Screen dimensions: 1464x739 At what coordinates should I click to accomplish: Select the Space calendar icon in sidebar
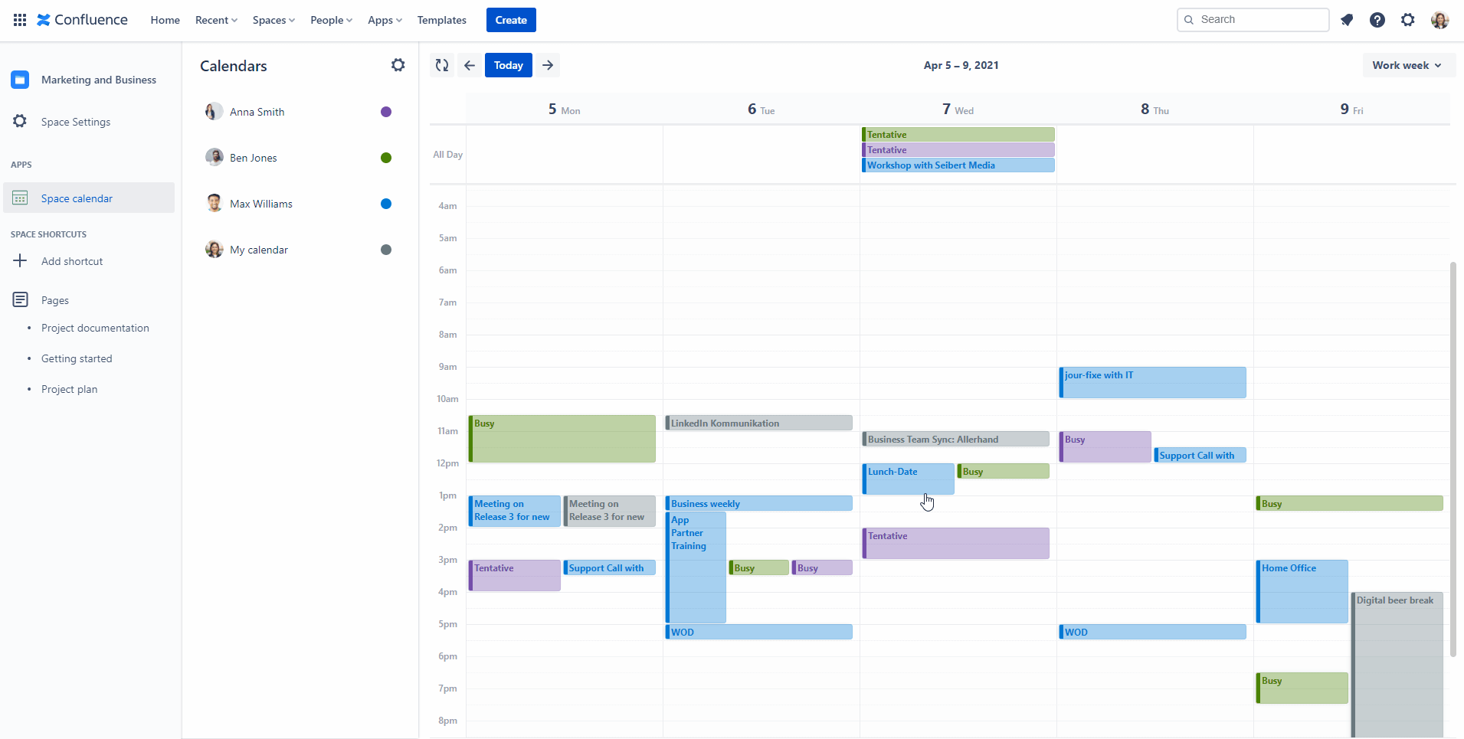pyautogui.click(x=20, y=198)
